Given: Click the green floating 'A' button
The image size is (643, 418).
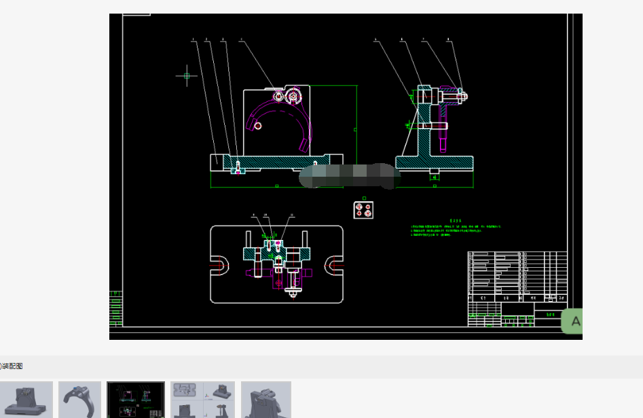Looking at the screenshot, I should coord(572,321).
